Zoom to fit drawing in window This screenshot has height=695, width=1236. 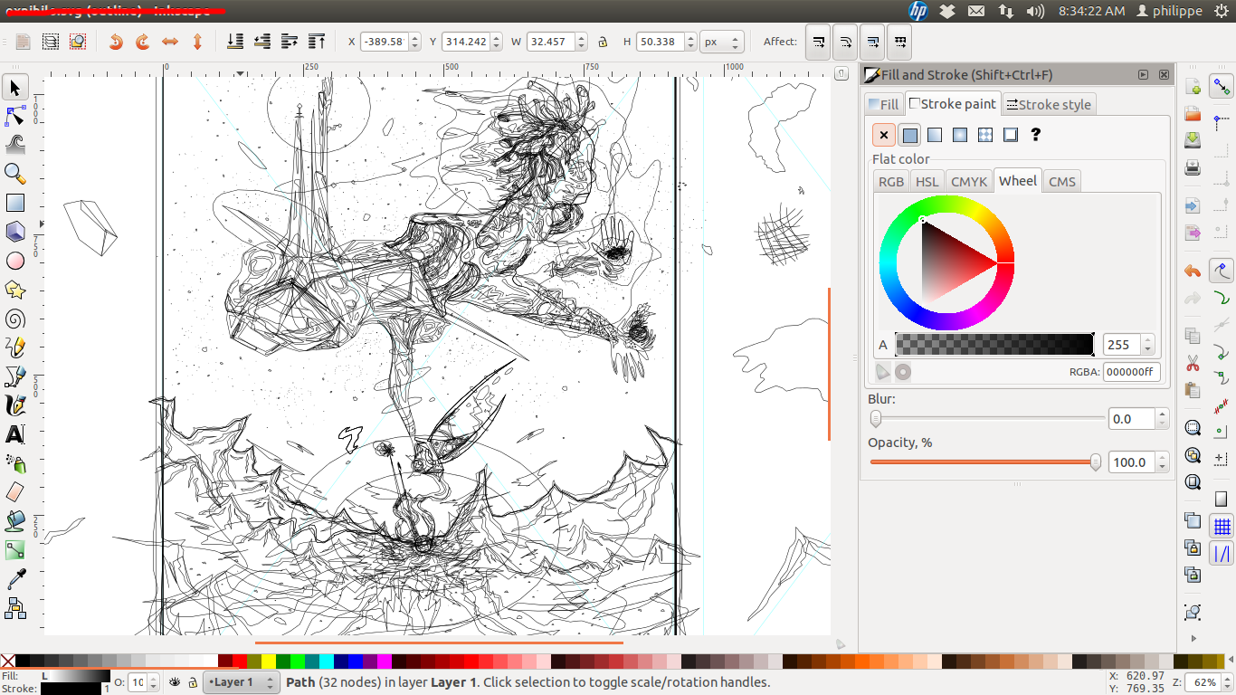point(1193,455)
